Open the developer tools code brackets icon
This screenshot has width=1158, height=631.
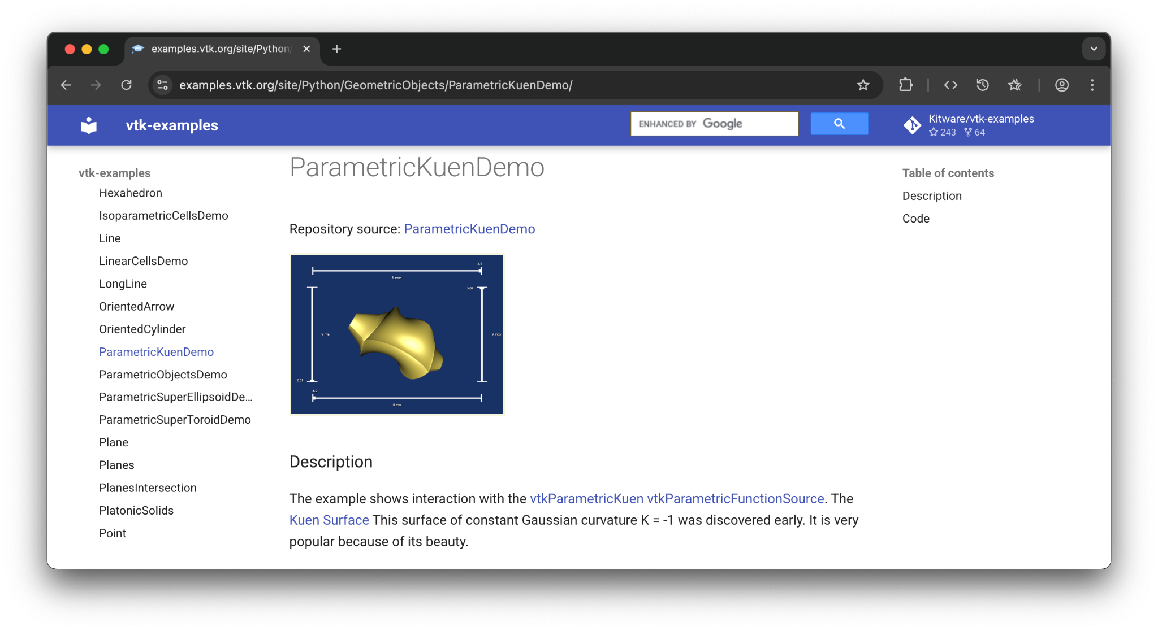(950, 85)
